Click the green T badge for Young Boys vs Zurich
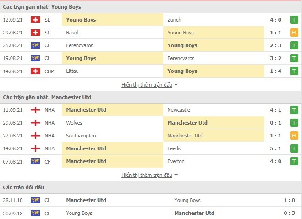 coord(294,20)
